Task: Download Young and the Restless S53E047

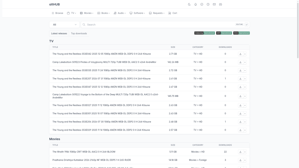Action: [x=241, y=87]
